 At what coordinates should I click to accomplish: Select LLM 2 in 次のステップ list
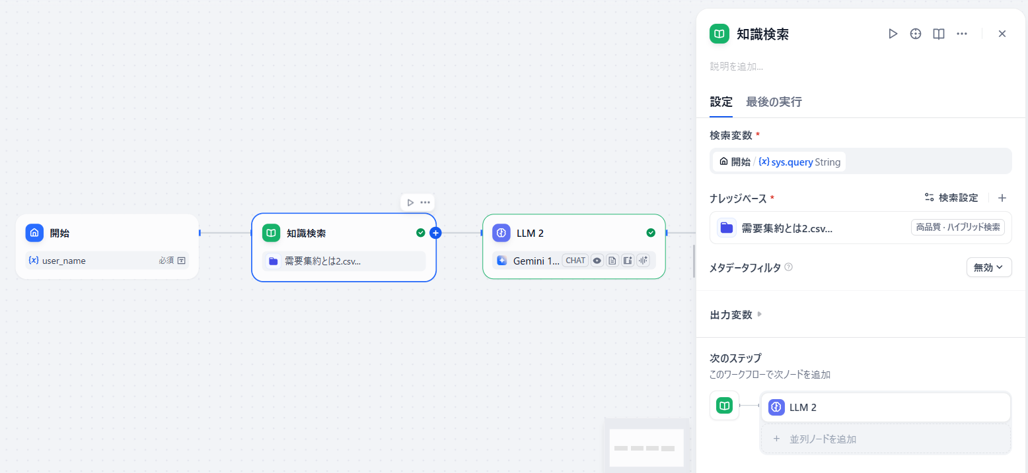(886, 407)
